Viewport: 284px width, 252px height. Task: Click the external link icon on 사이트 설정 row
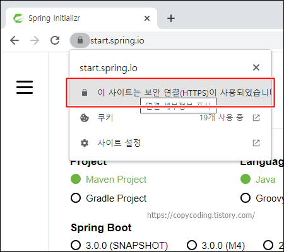(x=256, y=143)
